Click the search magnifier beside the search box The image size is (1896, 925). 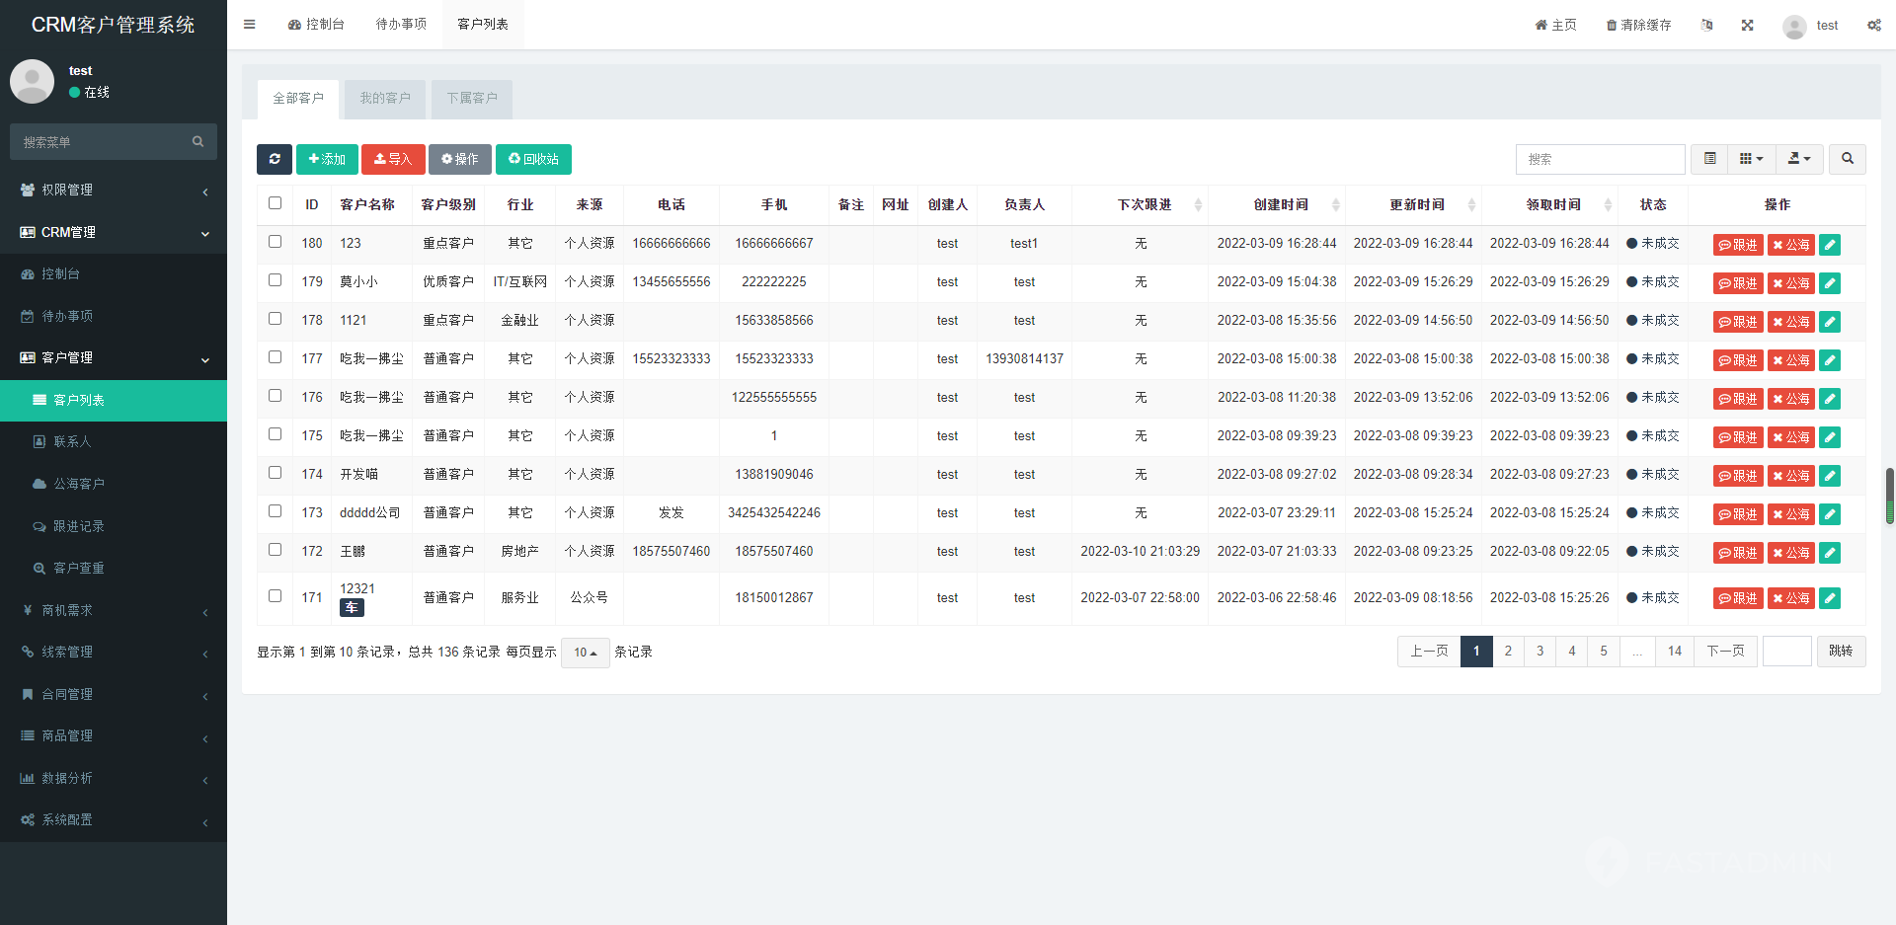click(x=1846, y=159)
